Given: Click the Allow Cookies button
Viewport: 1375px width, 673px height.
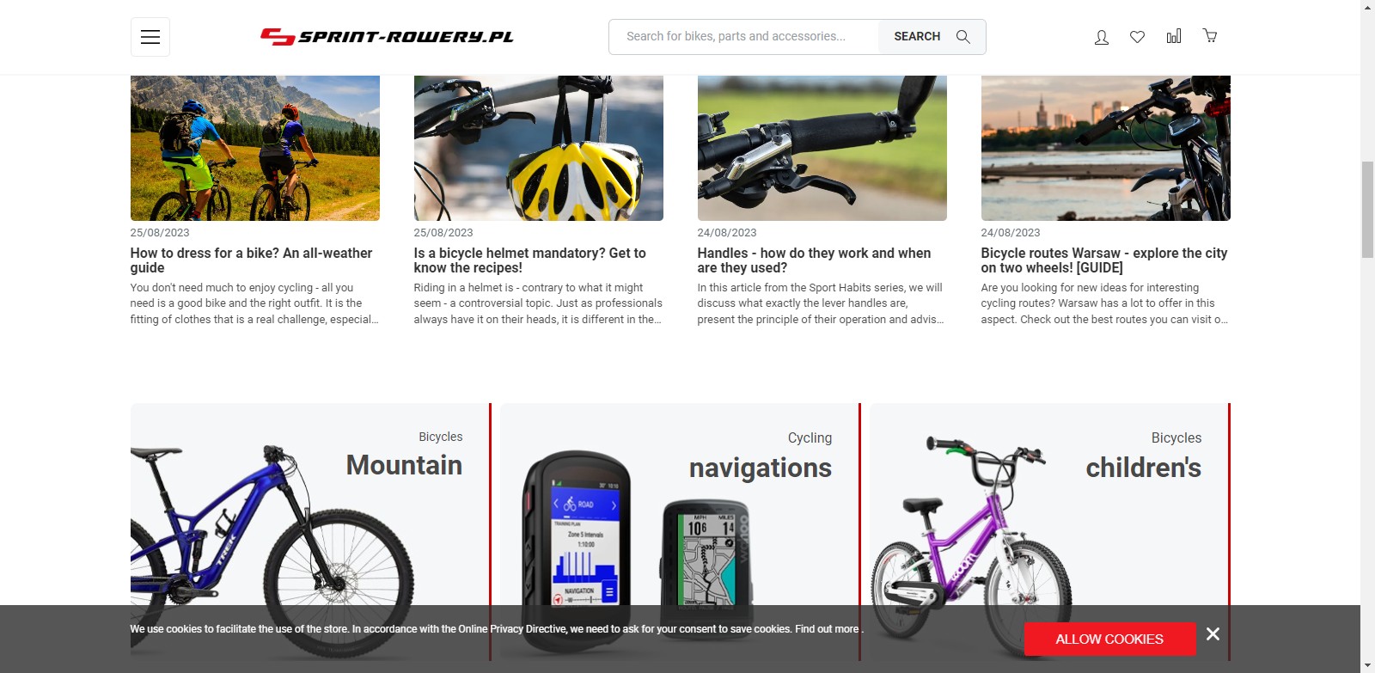Looking at the screenshot, I should pos(1109,639).
